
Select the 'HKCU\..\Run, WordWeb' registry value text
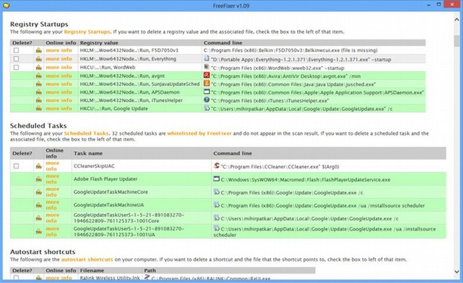pyautogui.click(x=107, y=67)
